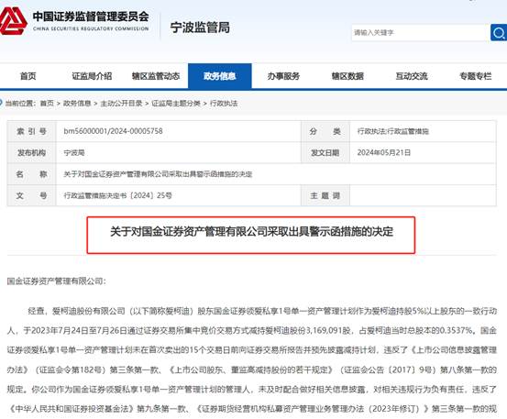
Task: Go to the 办事服务 menu item
Action: (x=283, y=76)
